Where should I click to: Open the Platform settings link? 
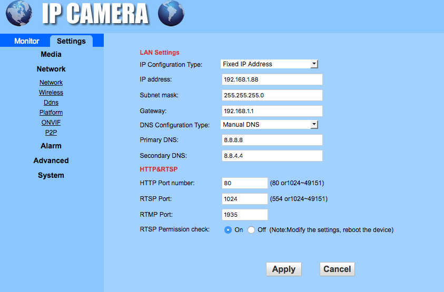tap(51, 113)
